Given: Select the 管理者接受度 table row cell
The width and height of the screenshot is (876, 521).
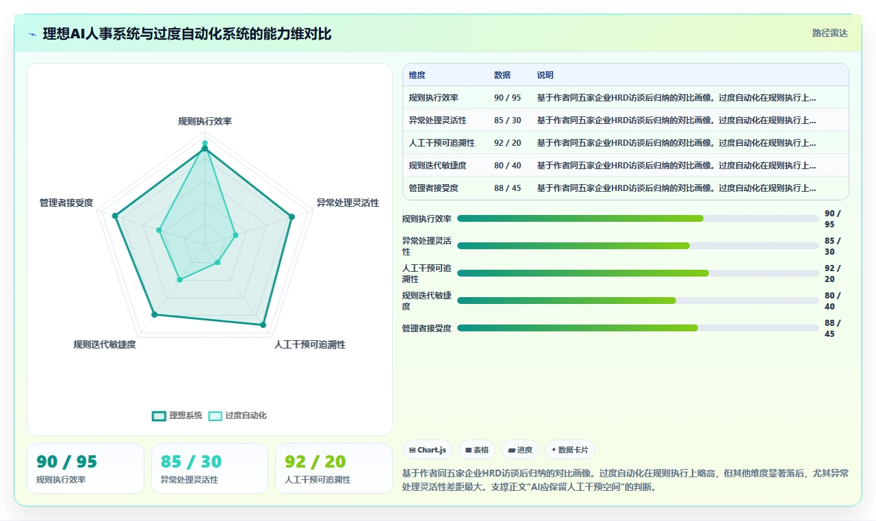Looking at the screenshot, I should (x=434, y=188).
